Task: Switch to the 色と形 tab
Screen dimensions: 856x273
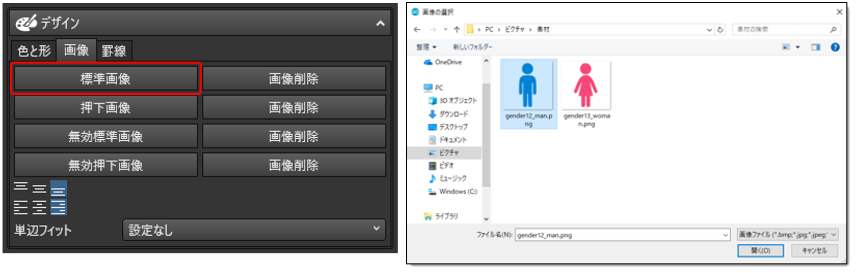Action: point(34,50)
